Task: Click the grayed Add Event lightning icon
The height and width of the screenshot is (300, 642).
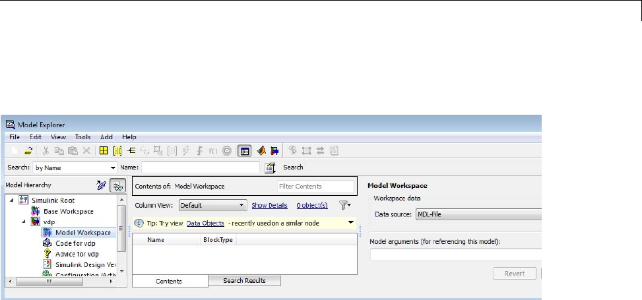Action: click(185, 151)
